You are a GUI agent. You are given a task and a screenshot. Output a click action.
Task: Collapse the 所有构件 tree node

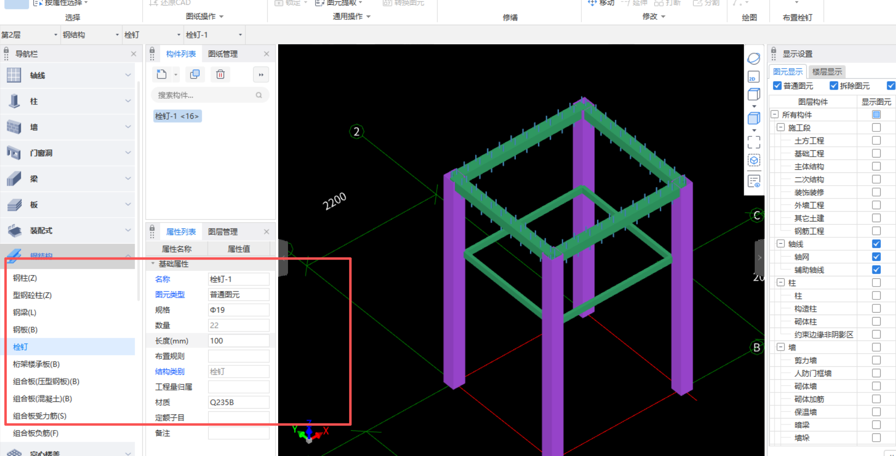pos(774,114)
